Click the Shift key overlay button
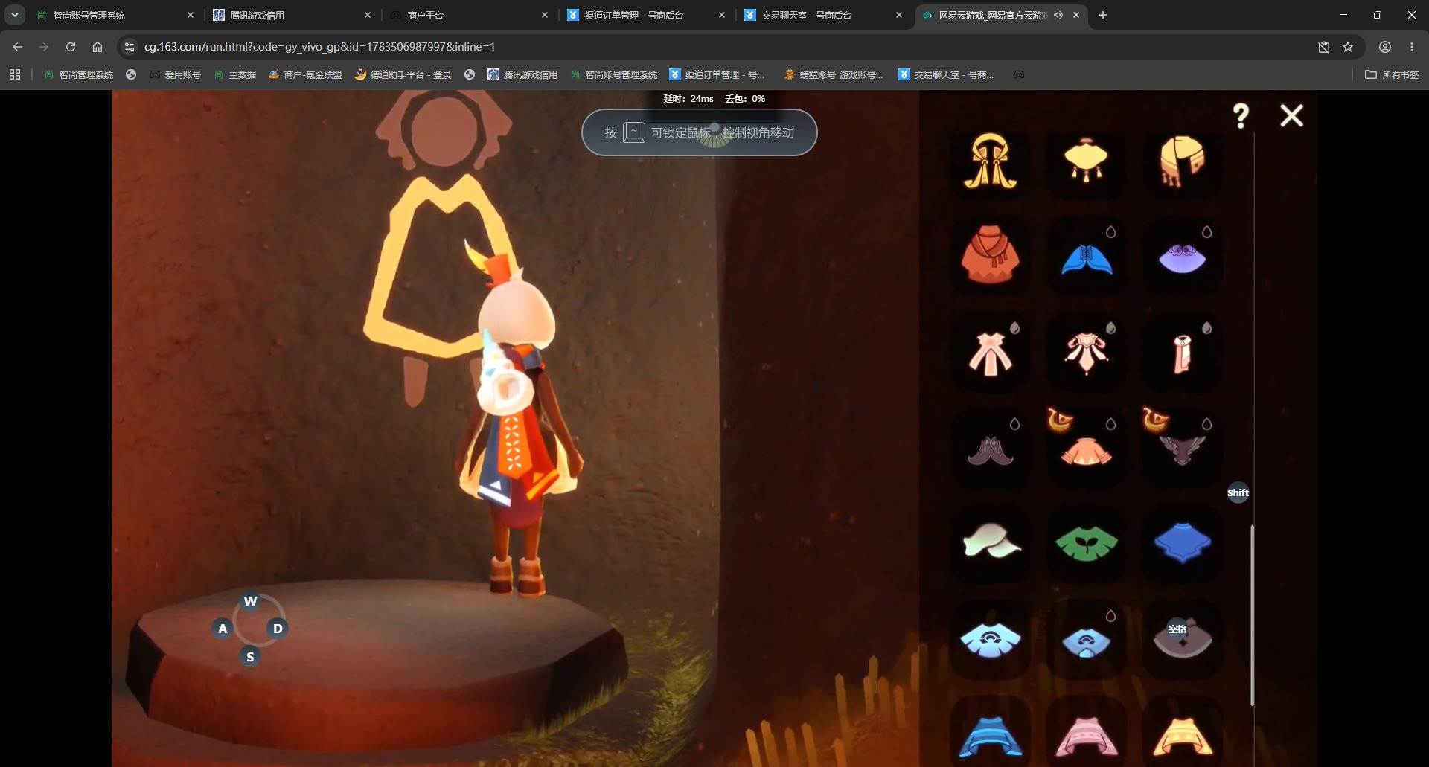The height and width of the screenshot is (767, 1429). tap(1238, 492)
